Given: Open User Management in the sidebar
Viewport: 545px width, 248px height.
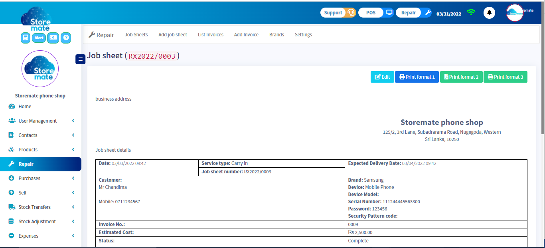Looking at the screenshot, I should (x=38, y=121).
